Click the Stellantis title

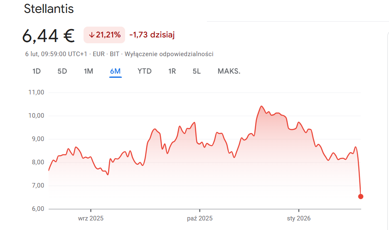point(49,9)
